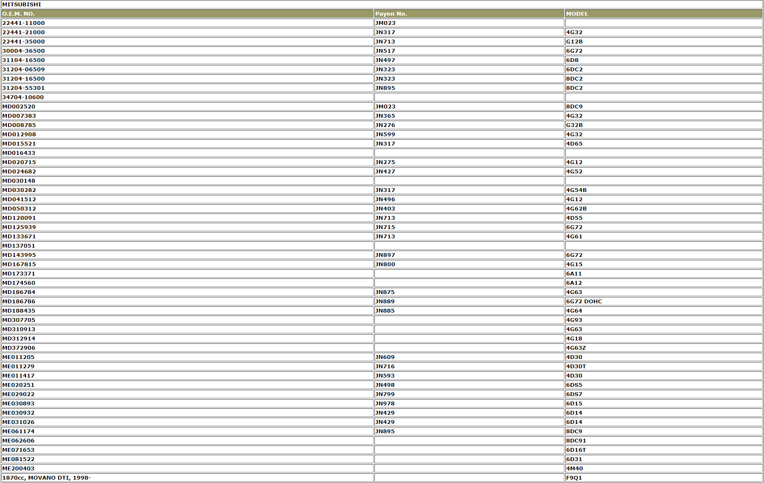The image size is (764, 483).
Task: Select Payen number JN609
Action: tap(469, 357)
